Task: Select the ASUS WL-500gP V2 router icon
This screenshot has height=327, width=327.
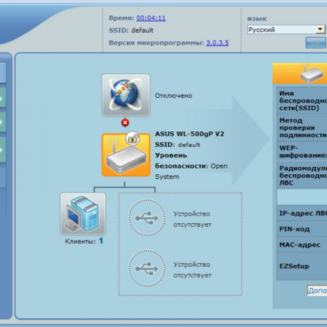Action: point(126,155)
